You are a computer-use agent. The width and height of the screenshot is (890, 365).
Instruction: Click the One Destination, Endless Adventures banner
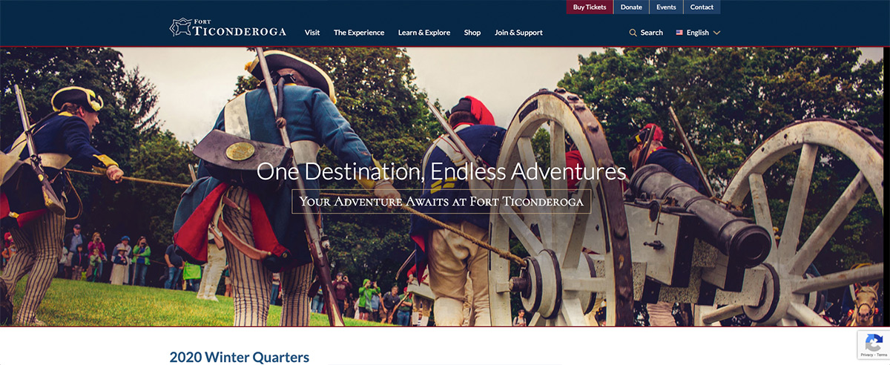point(441,172)
